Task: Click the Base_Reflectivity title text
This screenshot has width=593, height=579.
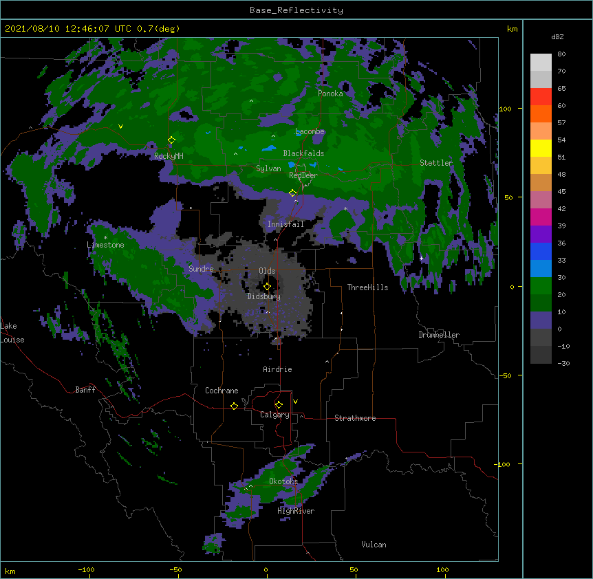Action: tap(296, 10)
